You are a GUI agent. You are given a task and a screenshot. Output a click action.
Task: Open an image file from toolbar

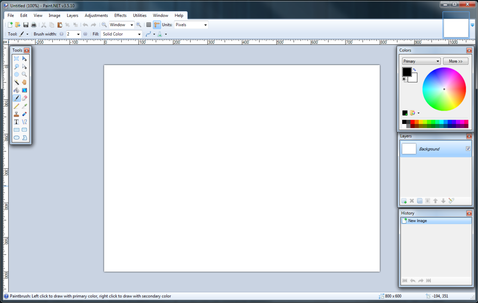click(x=18, y=25)
